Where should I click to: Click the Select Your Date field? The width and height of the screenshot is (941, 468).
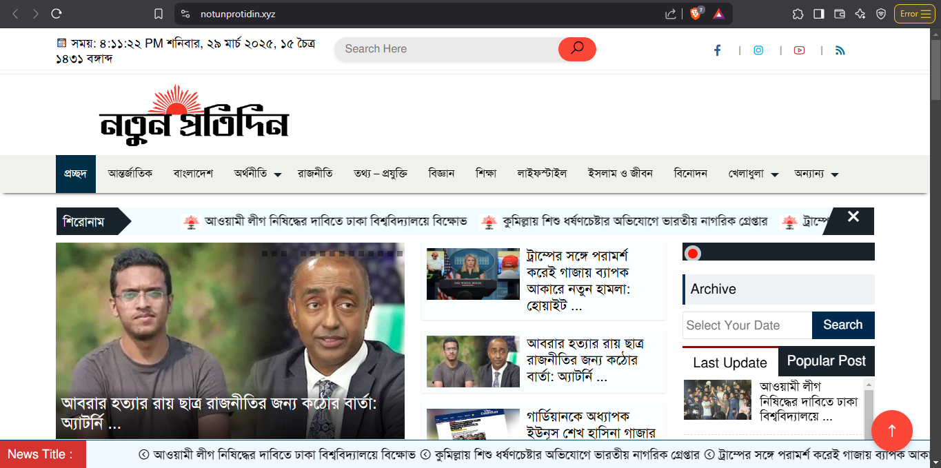click(747, 325)
